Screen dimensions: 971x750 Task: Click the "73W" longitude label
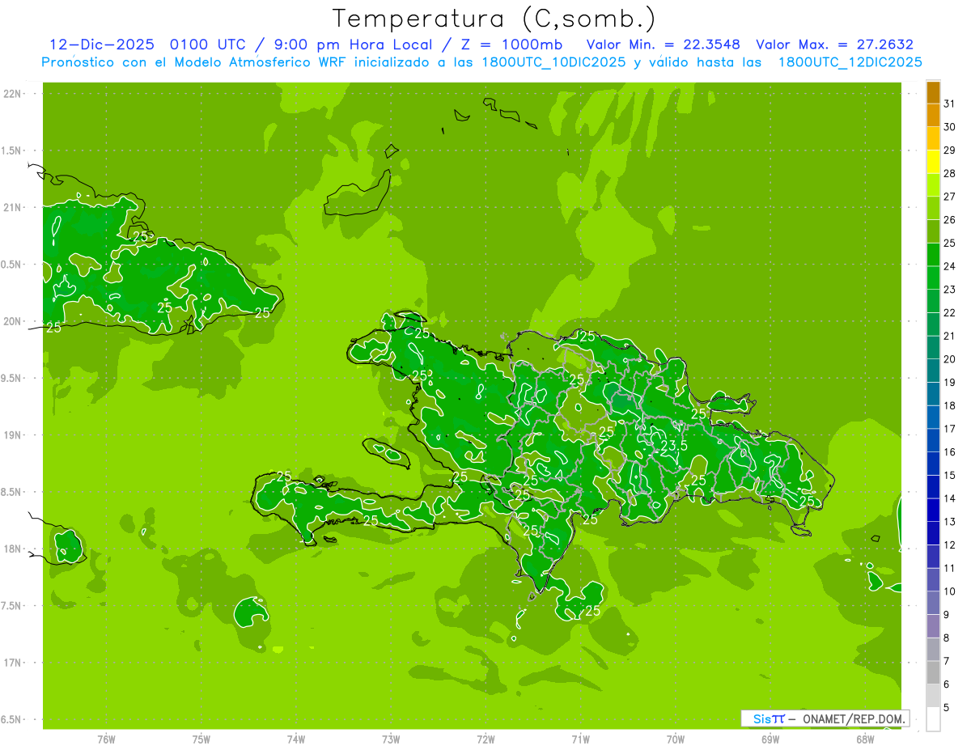tap(391, 739)
